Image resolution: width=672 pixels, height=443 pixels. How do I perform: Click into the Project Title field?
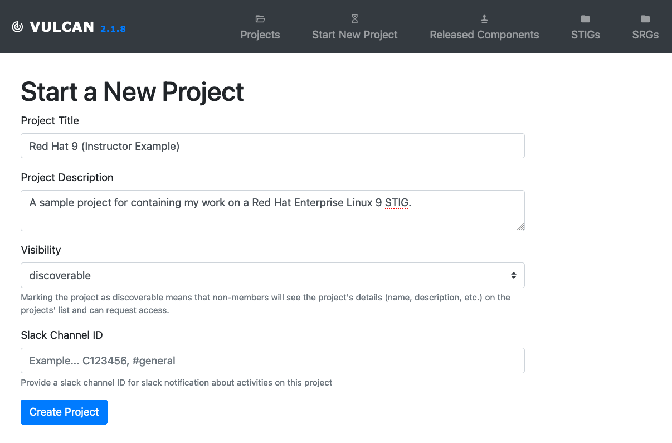(272, 145)
